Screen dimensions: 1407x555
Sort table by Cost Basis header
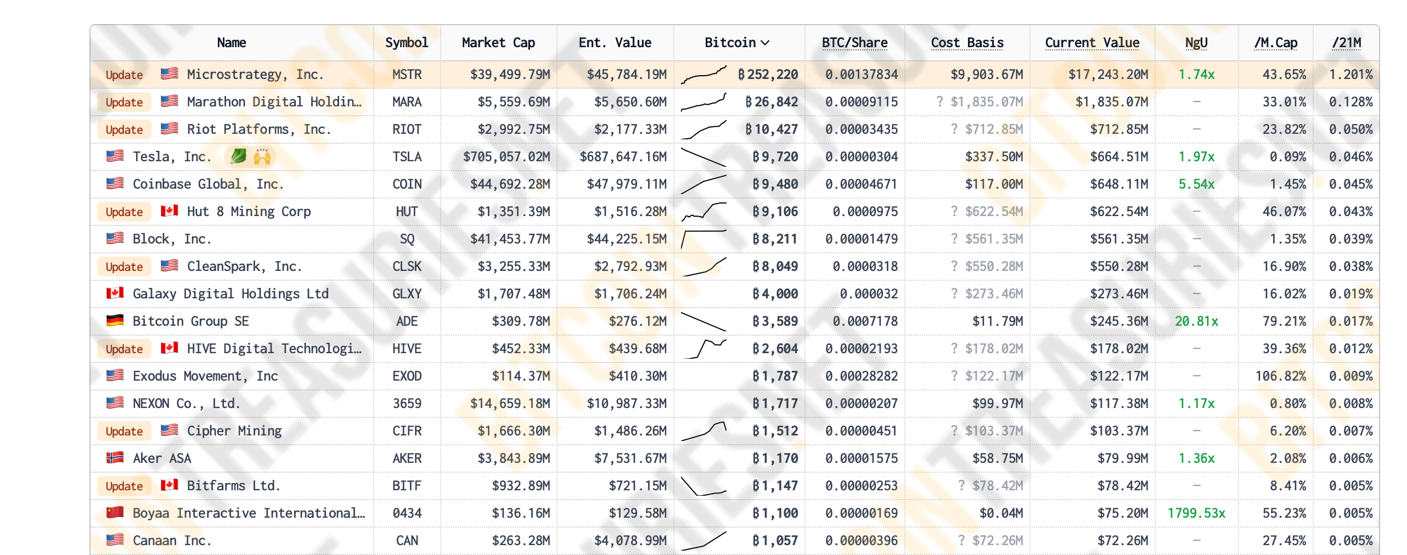(967, 43)
